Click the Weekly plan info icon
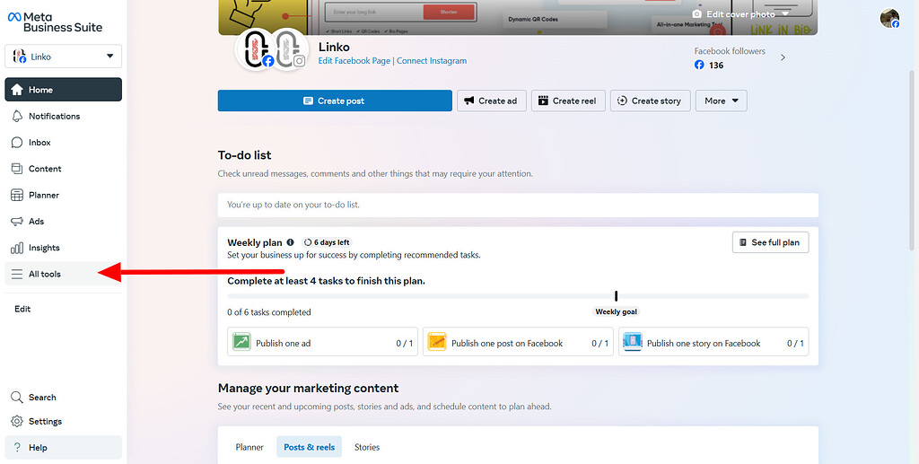 290,242
